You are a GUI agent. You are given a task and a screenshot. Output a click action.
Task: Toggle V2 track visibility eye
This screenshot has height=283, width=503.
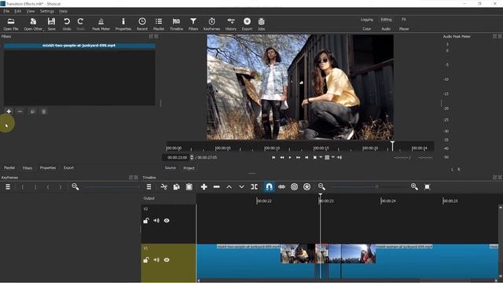(x=167, y=221)
